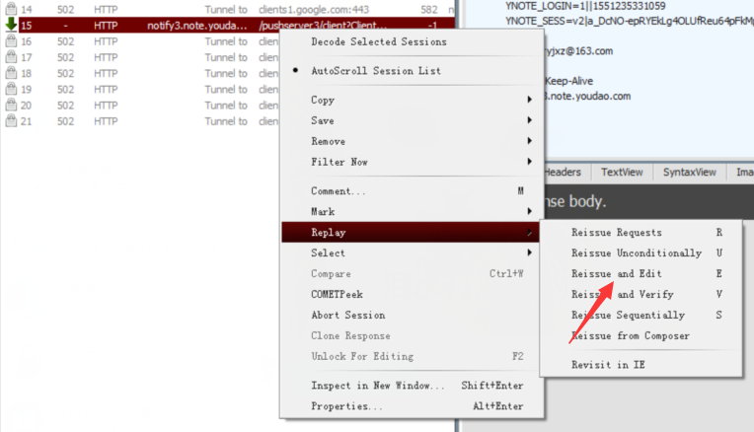Screen dimensions: 754x432
Task: Select Reissue Unconditionally
Action: [641, 252]
